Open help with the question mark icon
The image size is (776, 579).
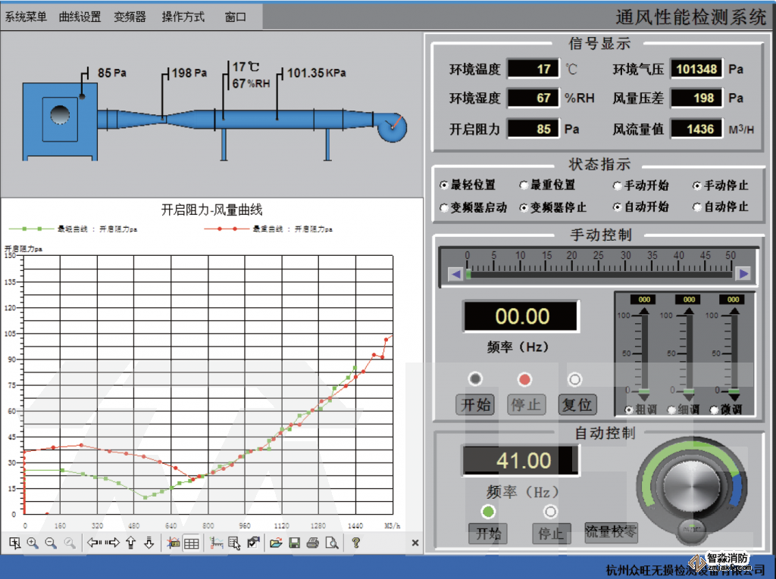pyautogui.click(x=355, y=543)
